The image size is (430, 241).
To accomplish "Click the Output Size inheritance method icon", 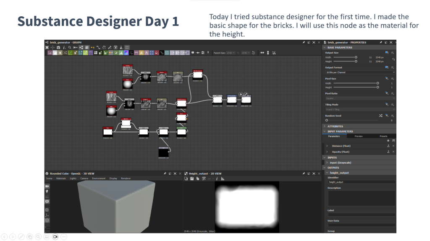I will (x=387, y=52).
